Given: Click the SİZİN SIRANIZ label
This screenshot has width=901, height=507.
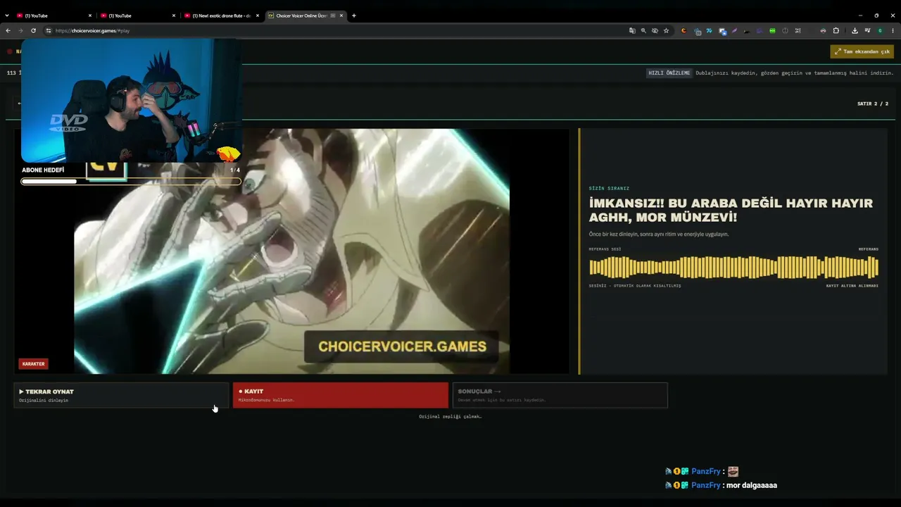Looking at the screenshot, I should coord(609,188).
